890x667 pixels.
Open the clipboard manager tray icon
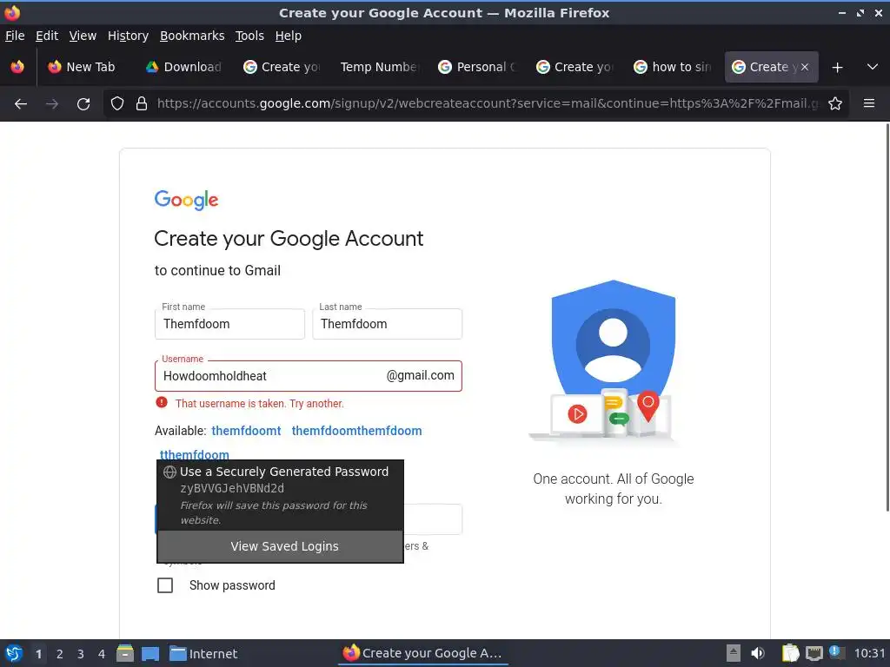(790, 653)
